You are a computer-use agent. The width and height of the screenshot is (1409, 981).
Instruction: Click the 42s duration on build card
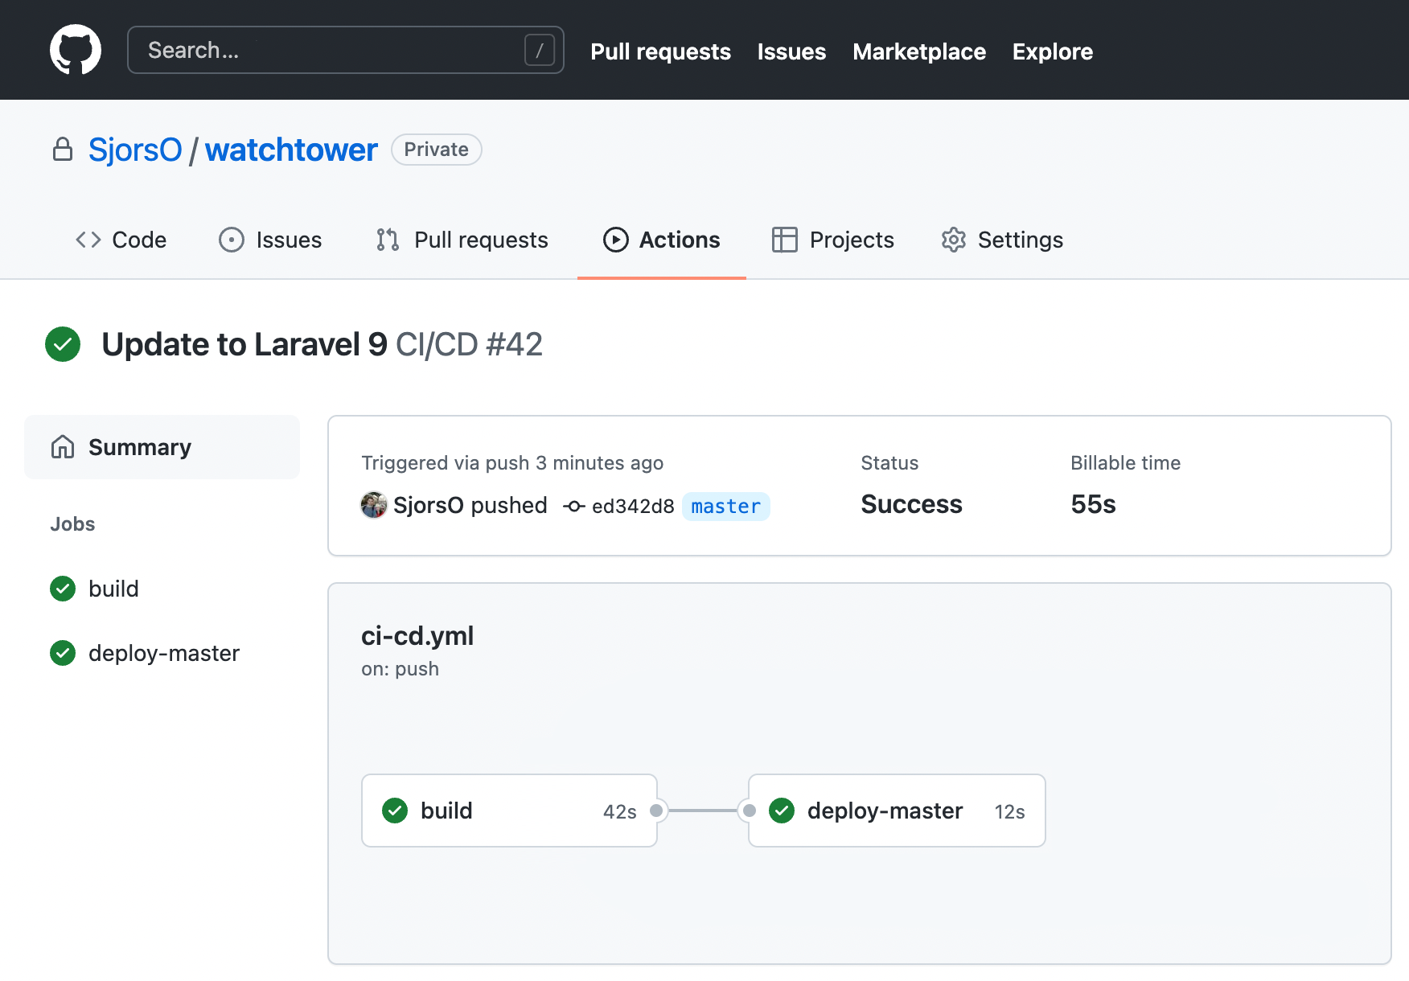point(620,812)
